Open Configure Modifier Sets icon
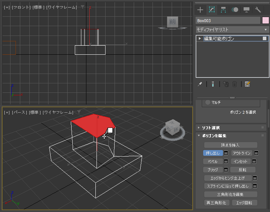 click(x=247, y=84)
